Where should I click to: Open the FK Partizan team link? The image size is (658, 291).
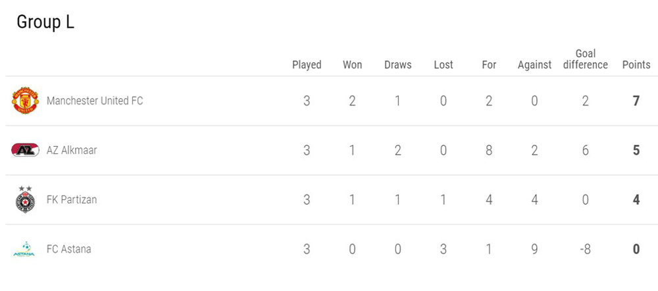pyautogui.click(x=72, y=199)
